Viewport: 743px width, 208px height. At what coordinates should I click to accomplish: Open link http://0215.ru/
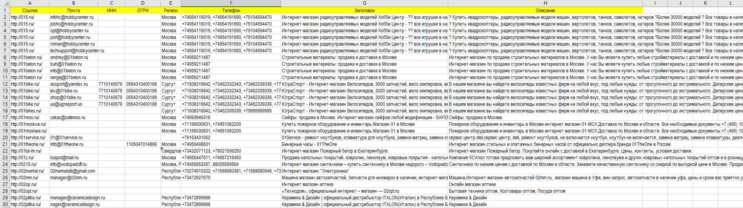coord(24,164)
